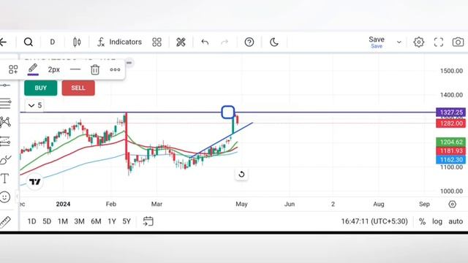
Task: Click the red SELL button
Action: (78, 88)
